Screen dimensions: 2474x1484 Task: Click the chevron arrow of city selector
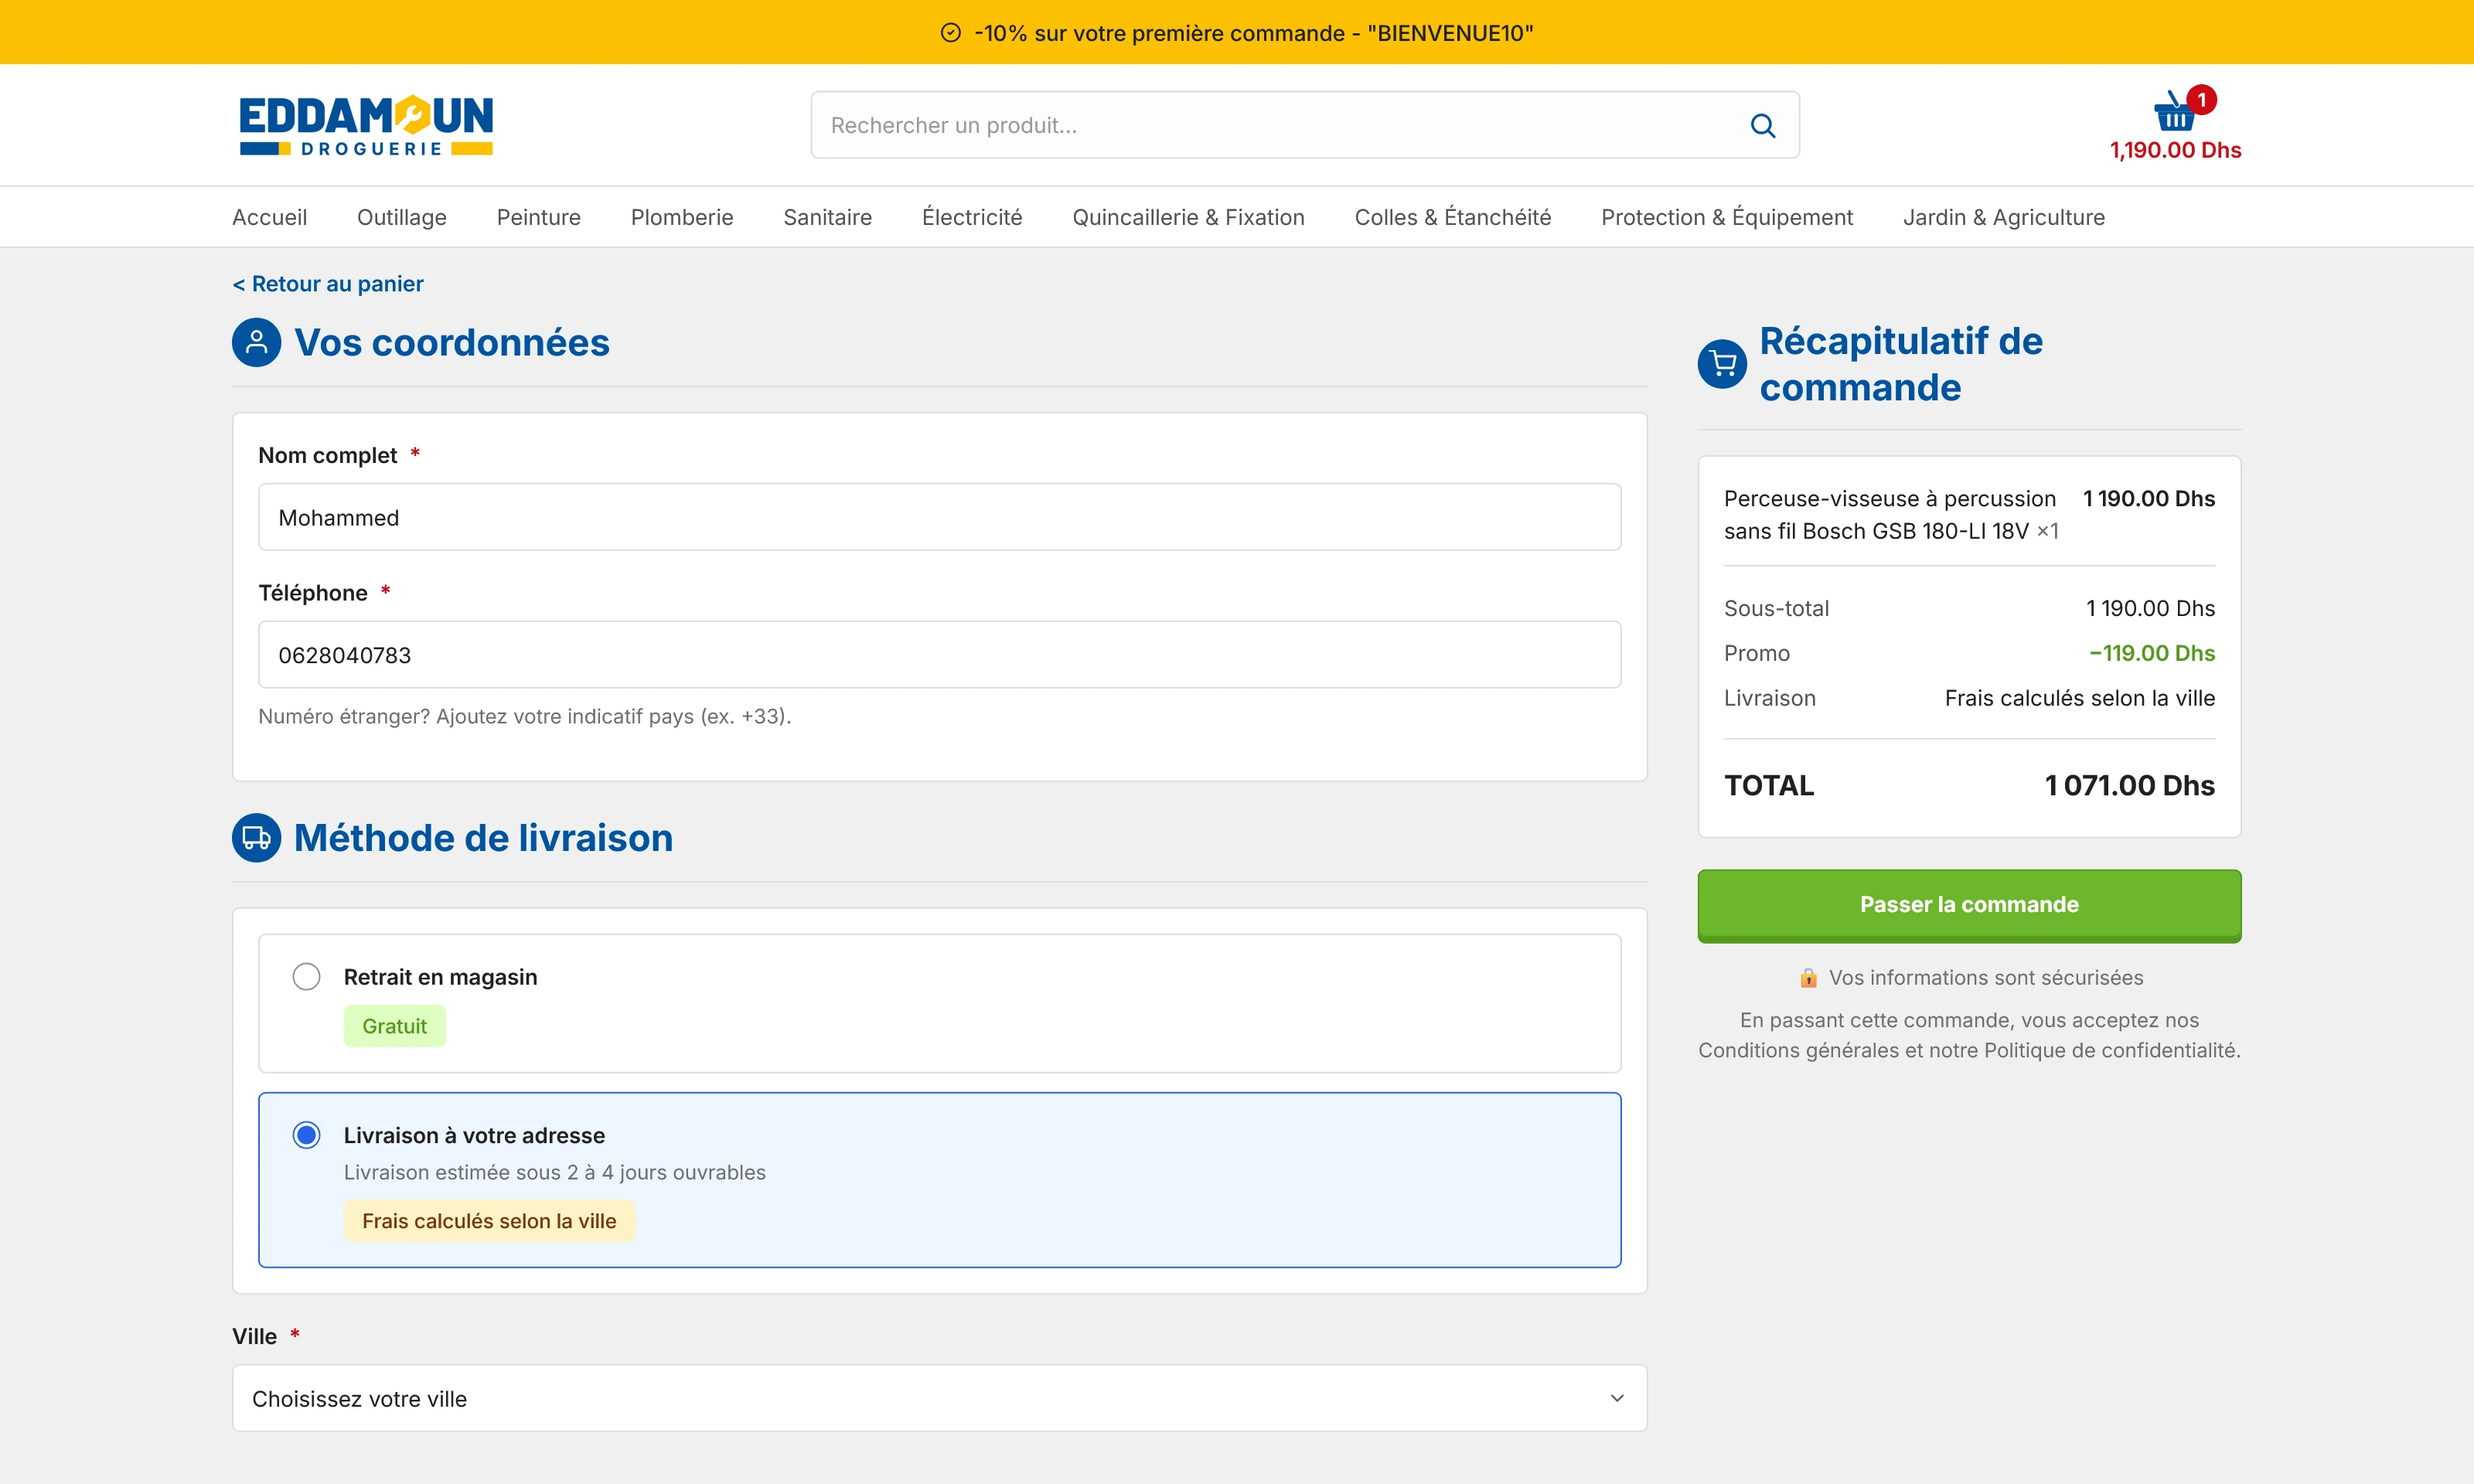point(1616,1398)
